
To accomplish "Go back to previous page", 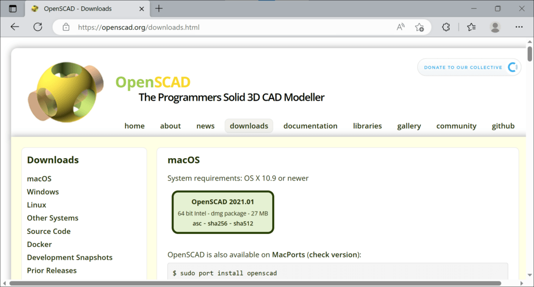I will pos(15,27).
